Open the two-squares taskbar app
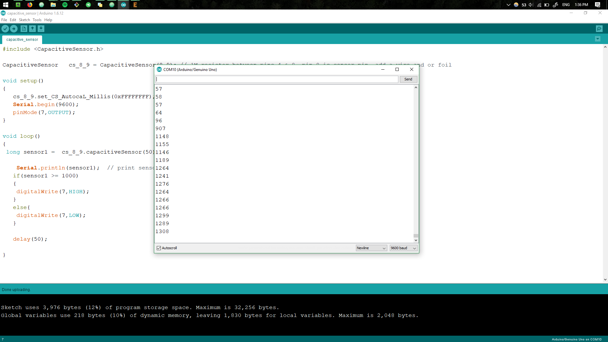Image resolution: width=608 pixels, height=342 pixels. coord(100,5)
